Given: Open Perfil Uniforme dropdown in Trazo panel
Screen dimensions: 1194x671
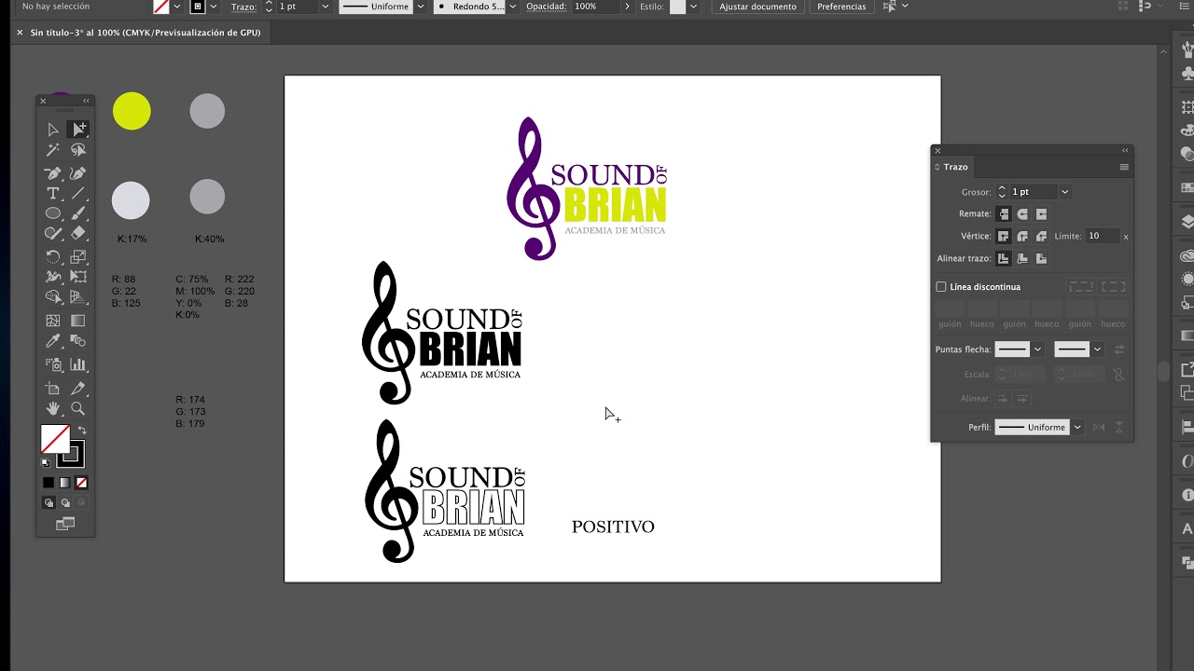Looking at the screenshot, I should (1077, 427).
